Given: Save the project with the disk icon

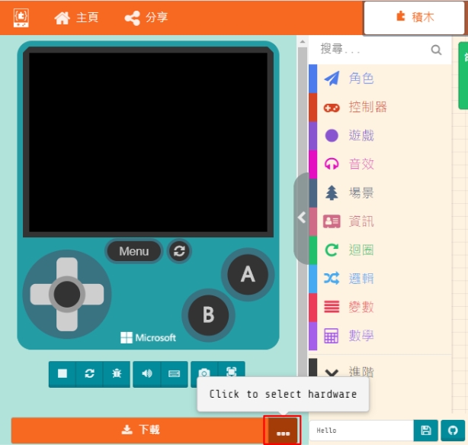Looking at the screenshot, I should [426, 430].
